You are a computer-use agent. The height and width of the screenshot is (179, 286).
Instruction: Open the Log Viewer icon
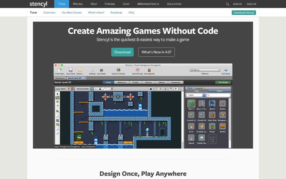102,70
